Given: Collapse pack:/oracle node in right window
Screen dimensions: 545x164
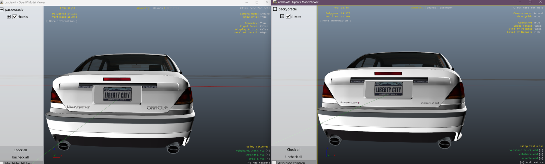Looking at the screenshot, I should click(x=275, y=9).
